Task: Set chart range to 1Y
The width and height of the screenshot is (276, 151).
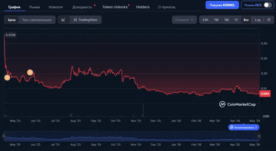Action: click(236, 20)
